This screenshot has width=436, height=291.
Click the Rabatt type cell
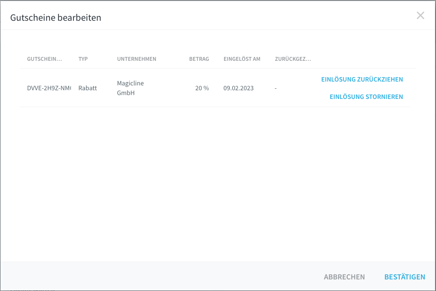(87, 88)
